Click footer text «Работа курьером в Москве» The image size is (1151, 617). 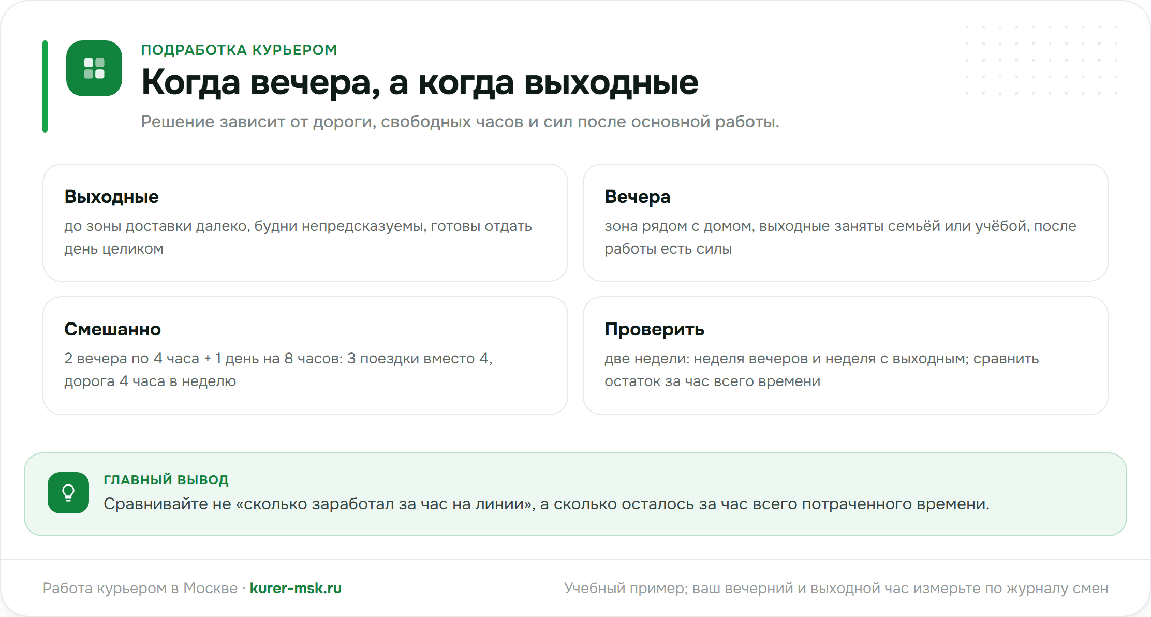pyautogui.click(x=140, y=588)
